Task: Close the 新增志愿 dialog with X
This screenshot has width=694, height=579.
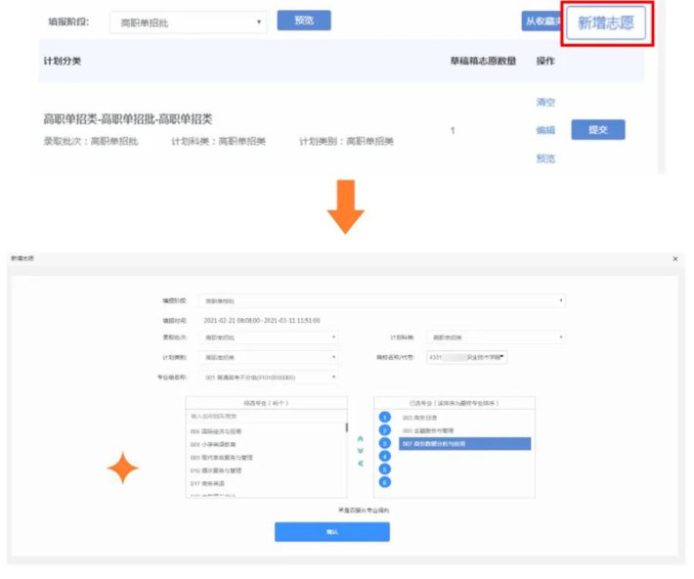Action: [675, 258]
